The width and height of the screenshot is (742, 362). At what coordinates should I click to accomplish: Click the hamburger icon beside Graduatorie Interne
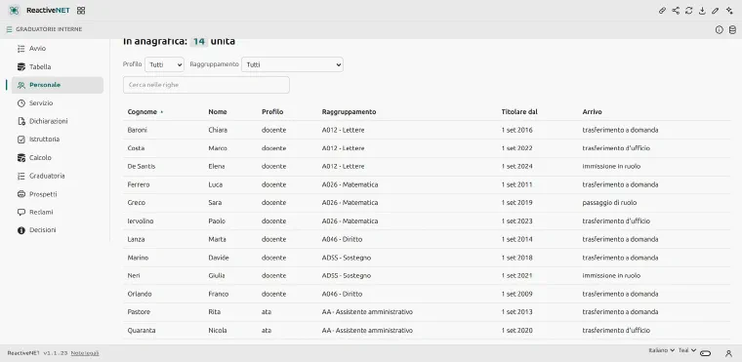[9, 29]
